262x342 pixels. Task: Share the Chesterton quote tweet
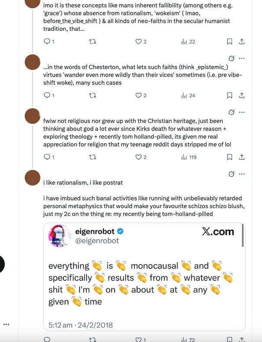[242, 96]
